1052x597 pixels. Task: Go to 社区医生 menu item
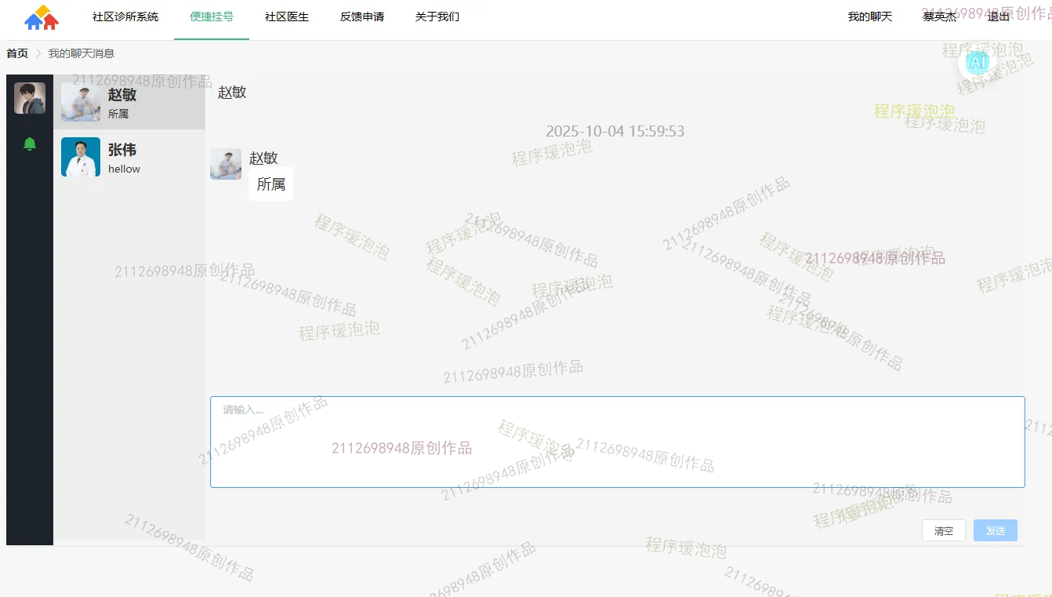click(x=287, y=16)
